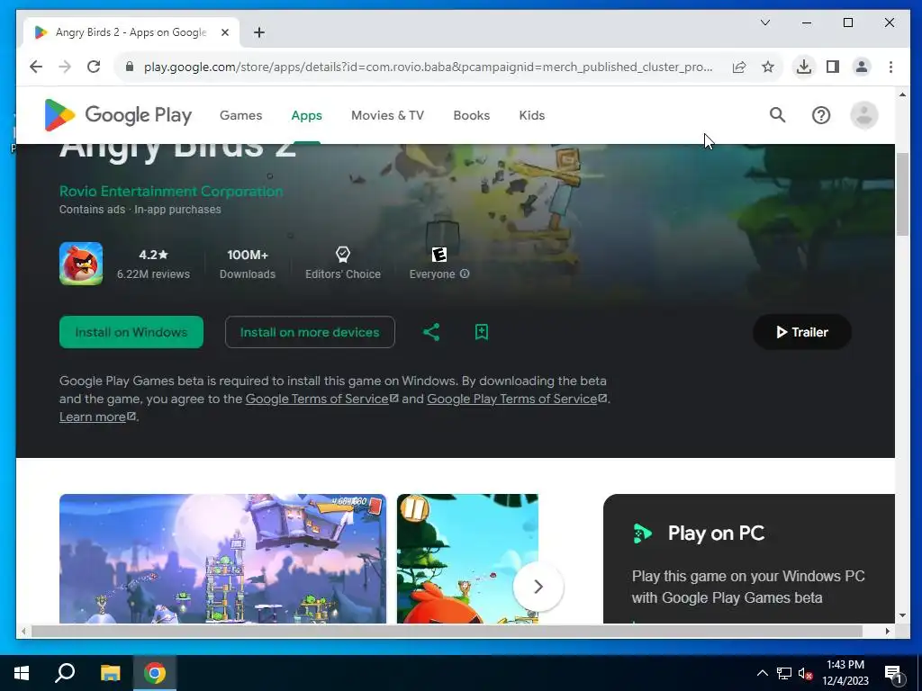The height and width of the screenshot is (691, 922).
Task: Open Chrome three-dot menu
Action: [890, 67]
